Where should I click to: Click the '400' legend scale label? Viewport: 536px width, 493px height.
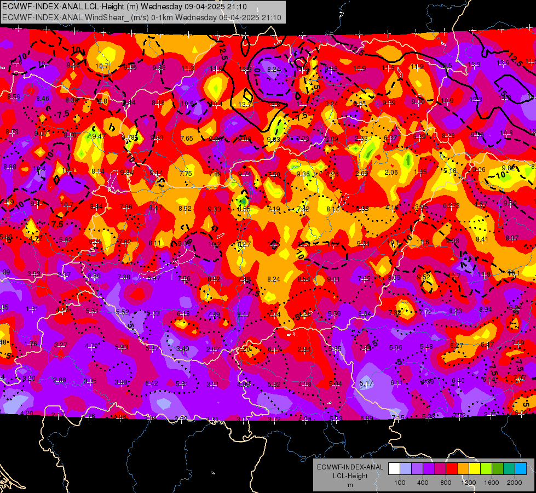[423, 483]
